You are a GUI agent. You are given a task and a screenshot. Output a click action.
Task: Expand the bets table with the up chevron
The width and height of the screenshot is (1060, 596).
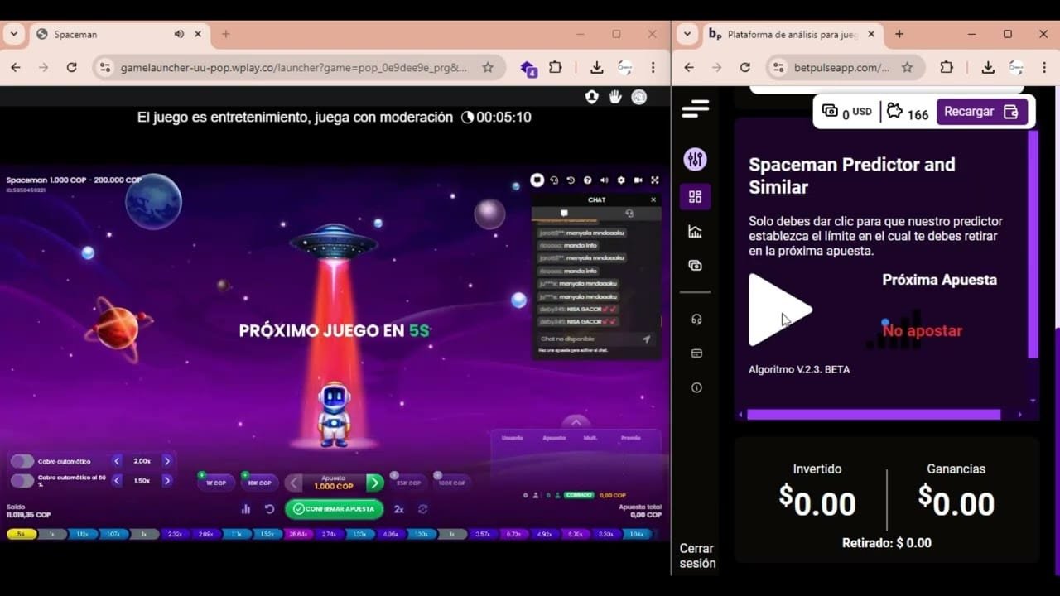click(576, 422)
